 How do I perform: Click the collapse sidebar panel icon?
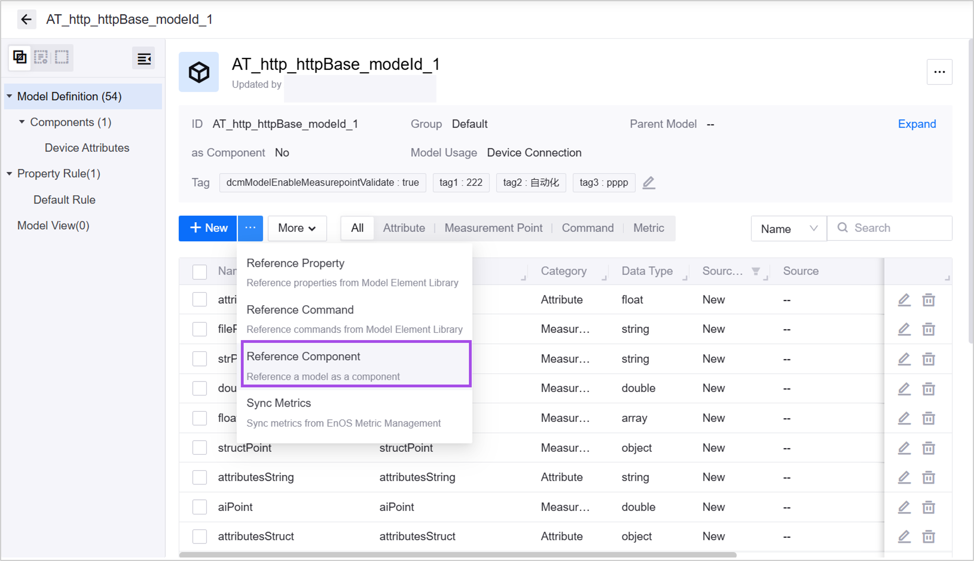coord(144,59)
